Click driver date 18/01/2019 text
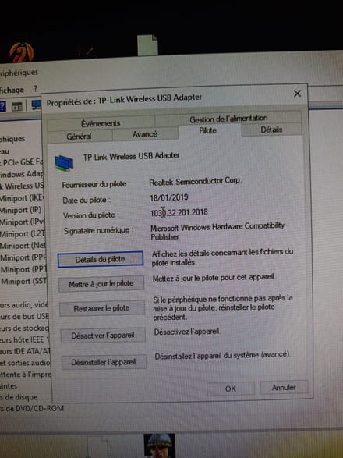Screen dimensions: 343x458 [x=169, y=197]
